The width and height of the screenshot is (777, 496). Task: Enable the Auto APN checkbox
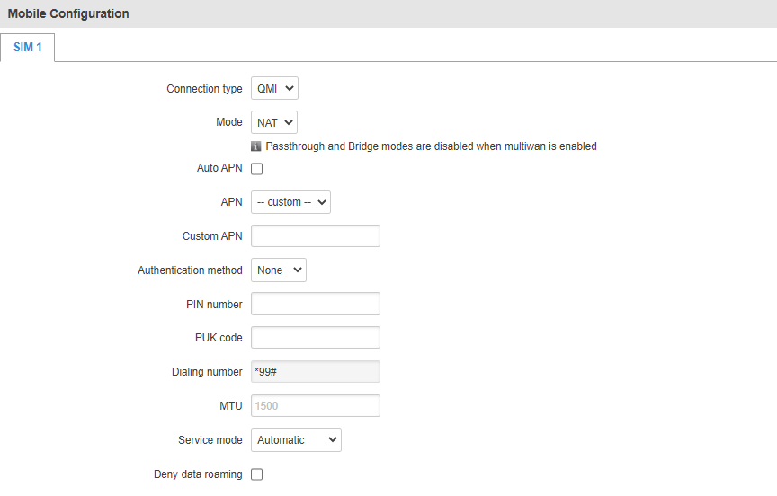(256, 169)
